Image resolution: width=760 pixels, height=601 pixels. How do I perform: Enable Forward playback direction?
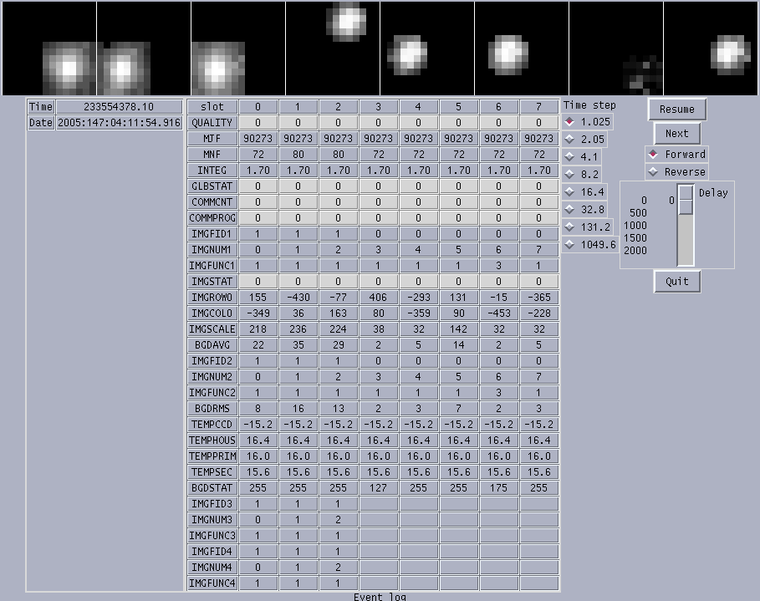[x=676, y=154]
